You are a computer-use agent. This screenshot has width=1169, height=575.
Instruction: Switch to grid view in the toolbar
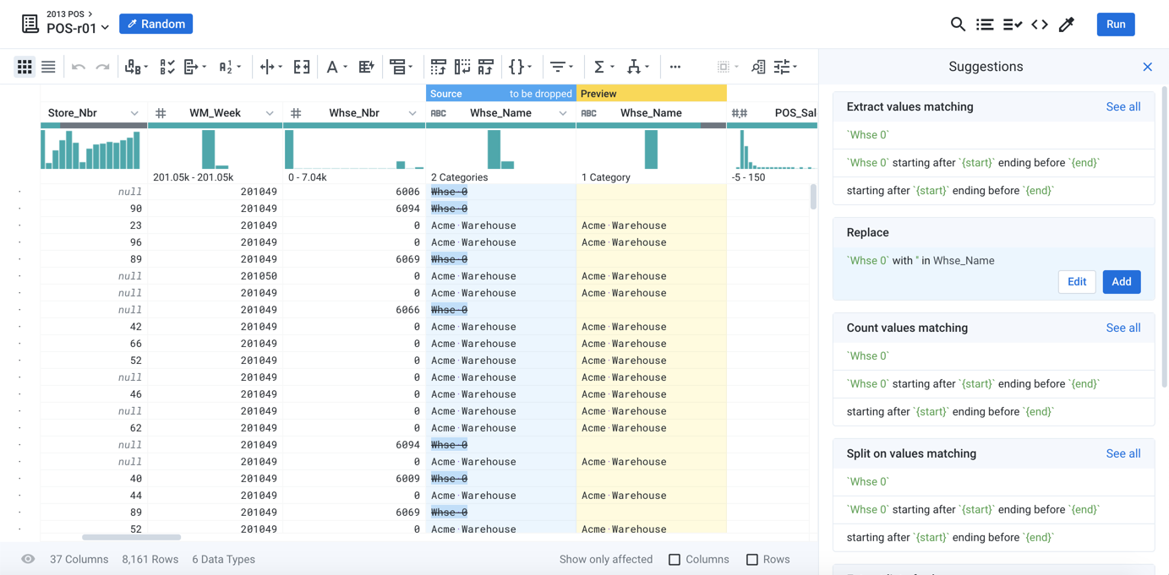tap(25, 67)
